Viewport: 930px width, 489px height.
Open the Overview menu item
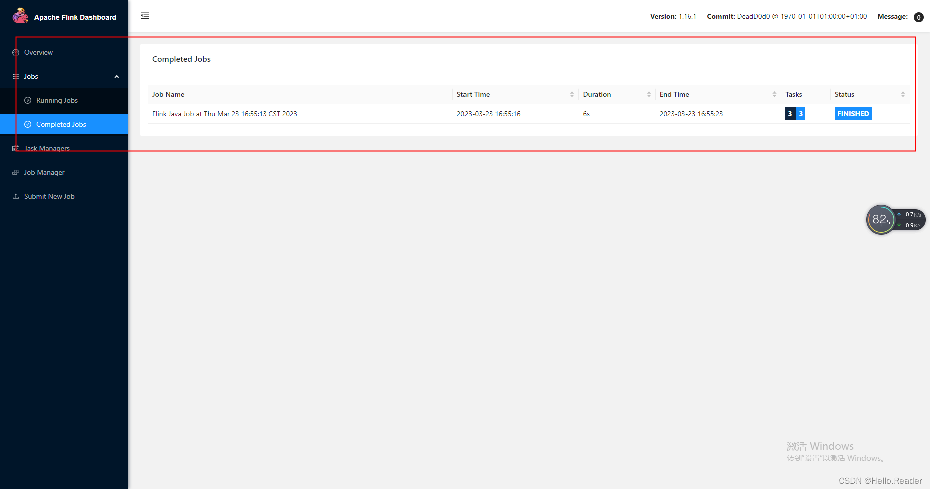tap(64, 52)
